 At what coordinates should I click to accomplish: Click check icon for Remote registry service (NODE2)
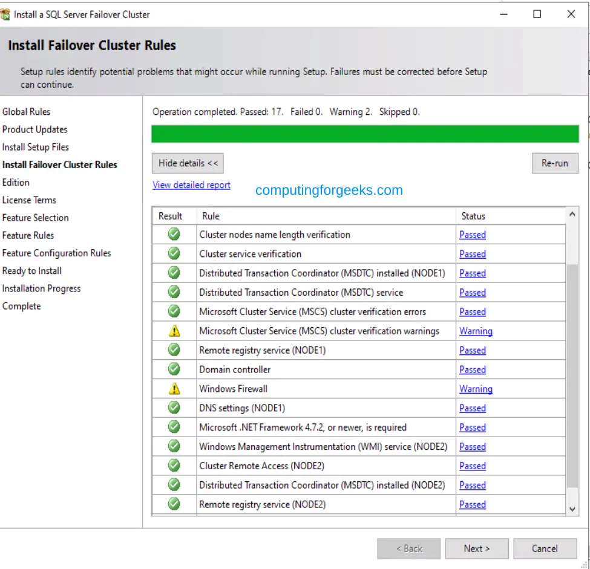(174, 504)
